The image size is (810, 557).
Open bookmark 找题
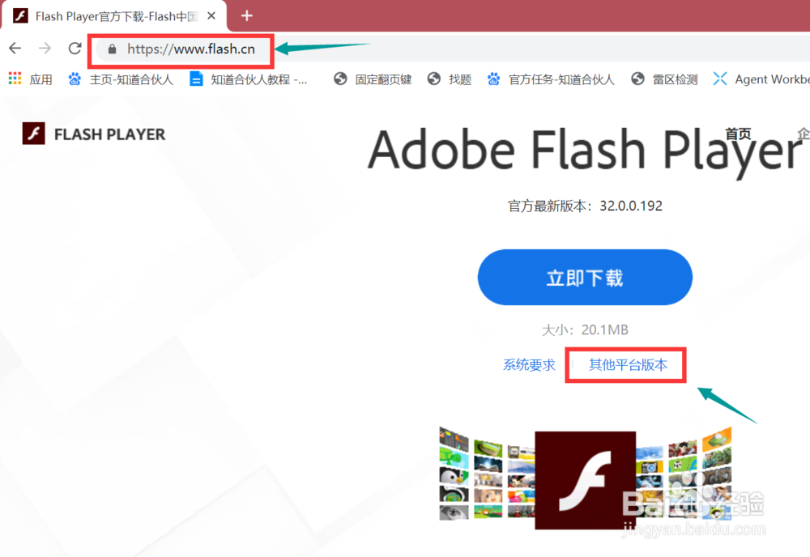coord(450,79)
